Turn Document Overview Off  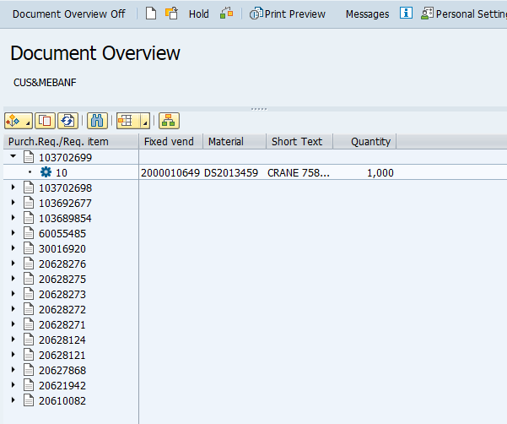(x=68, y=14)
